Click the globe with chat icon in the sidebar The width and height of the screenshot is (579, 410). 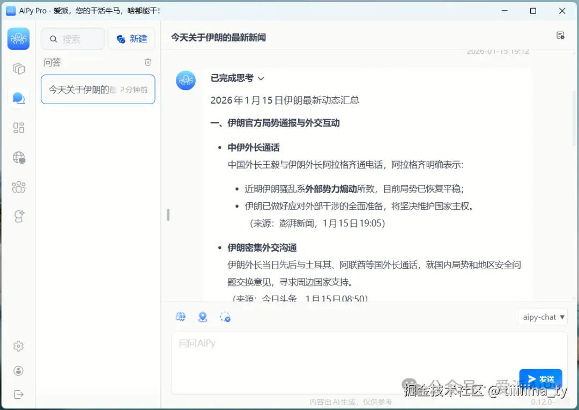(x=18, y=158)
